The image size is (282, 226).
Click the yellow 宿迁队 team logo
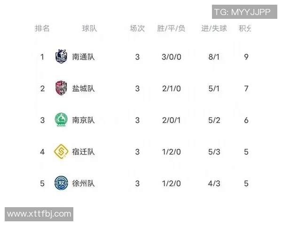pyautogui.click(x=61, y=152)
